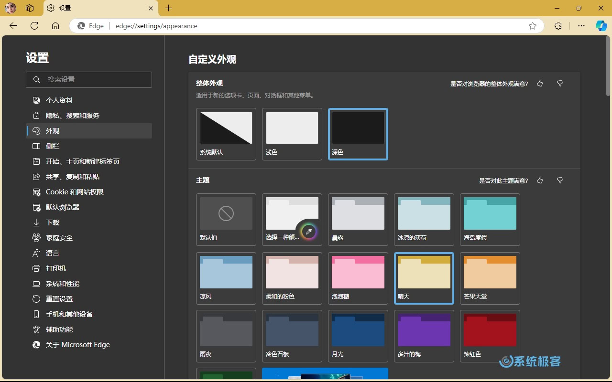Image resolution: width=612 pixels, height=382 pixels.
Task: Apply the 柔和的粉色 theme
Action: [x=292, y=278]
